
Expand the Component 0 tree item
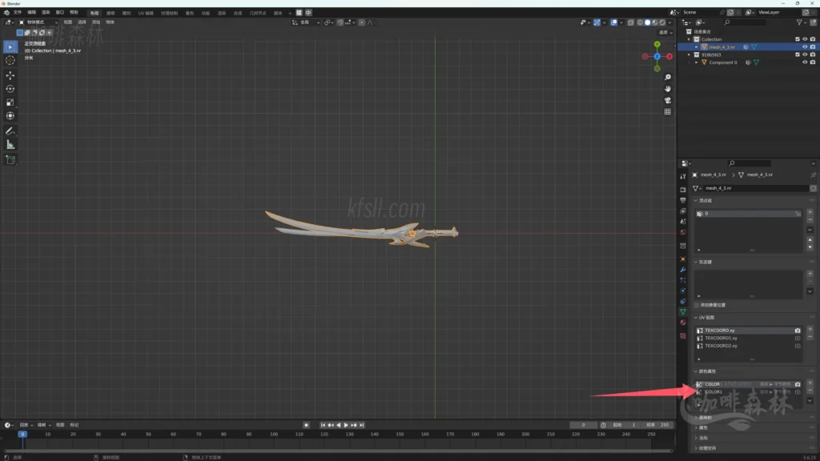click(x=697, y=62)
